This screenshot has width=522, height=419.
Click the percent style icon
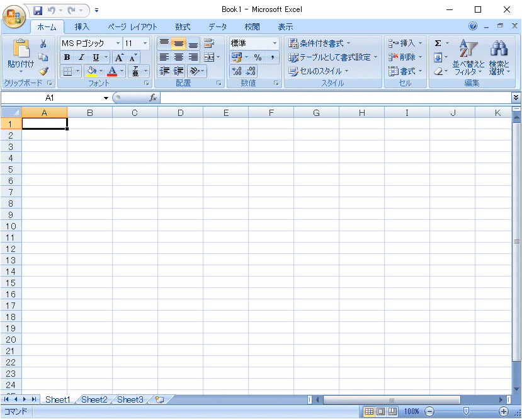[x=258, y=57]
